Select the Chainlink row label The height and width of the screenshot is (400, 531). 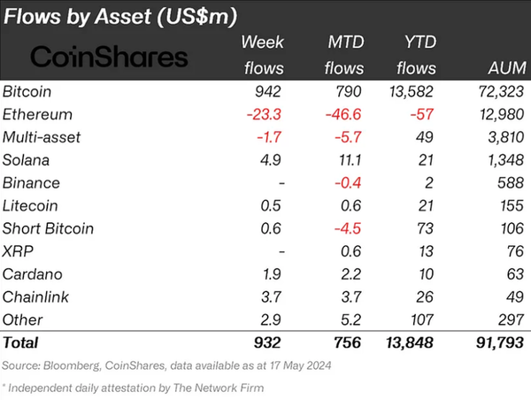pyautogui.click(x=35, y=296)
